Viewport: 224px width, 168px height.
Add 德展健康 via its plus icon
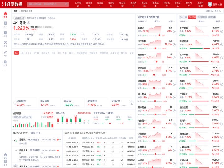[x=174, y=84]
